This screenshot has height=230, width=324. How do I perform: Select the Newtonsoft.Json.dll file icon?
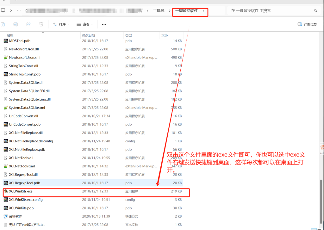point(6,49)
